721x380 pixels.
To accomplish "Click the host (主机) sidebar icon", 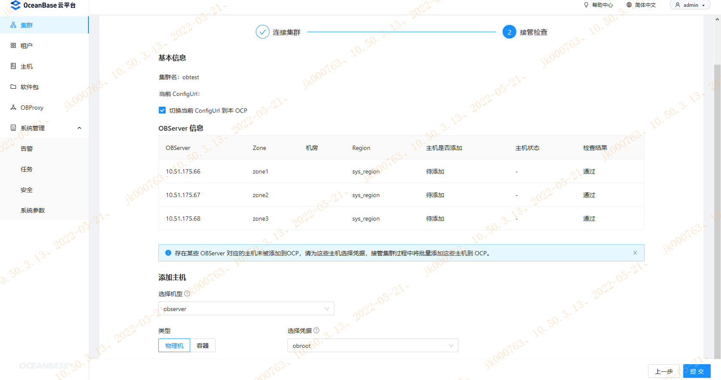I will pyautogui.click(x=13, y=66).
